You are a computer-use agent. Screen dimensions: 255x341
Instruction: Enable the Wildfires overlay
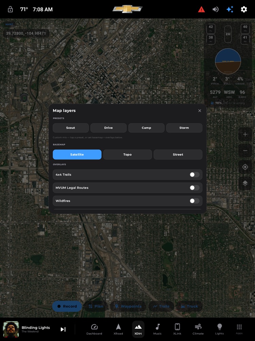(194, 201)
